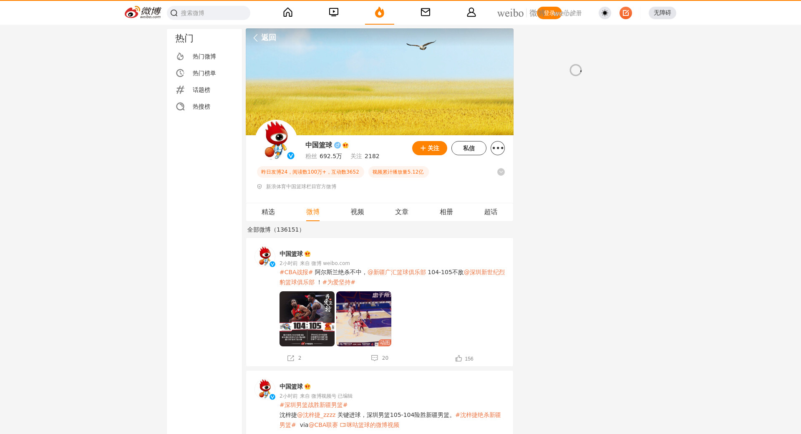Open the @CBA联赛 mention
Image resolution: width=801 pixels, height=434 pixels.
(x=323, y=425)
